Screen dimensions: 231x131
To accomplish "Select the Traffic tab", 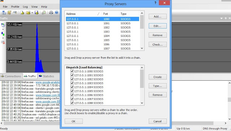I will [x=30, y=76].
